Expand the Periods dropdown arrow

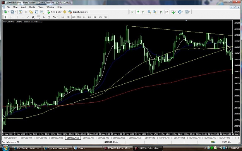(183, 12)
